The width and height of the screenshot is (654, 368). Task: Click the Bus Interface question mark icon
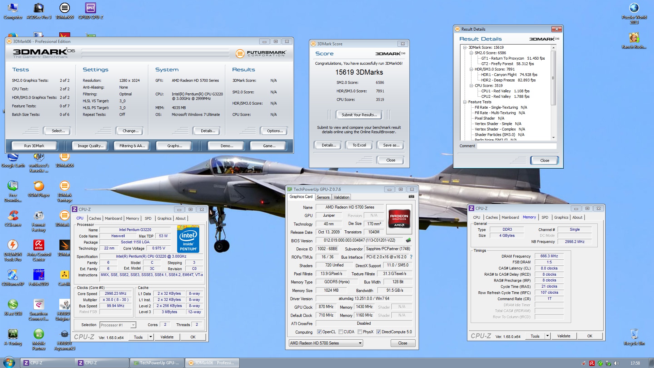(x=411, y=257)
